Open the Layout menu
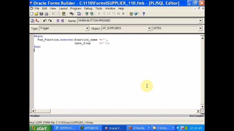This screenshot has height=131, width=234. 63,8
